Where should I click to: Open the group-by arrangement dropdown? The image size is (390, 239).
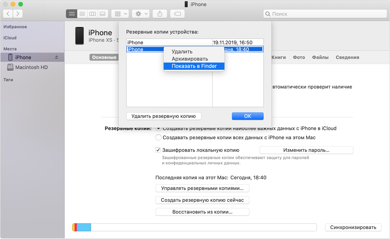point(120,14)
